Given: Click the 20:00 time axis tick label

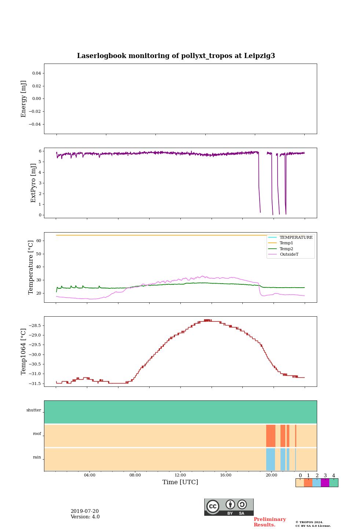Looking at the screenshot, I should pyautogui.click(x=271, y=475).
